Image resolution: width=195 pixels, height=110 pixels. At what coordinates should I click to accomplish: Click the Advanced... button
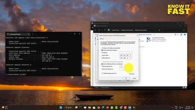(x=132, y=74)
